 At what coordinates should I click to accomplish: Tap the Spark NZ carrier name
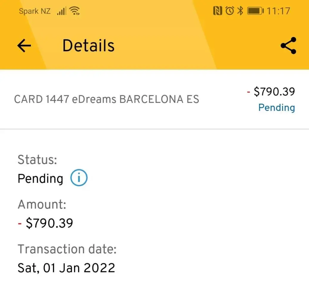click(x=35, y=12)
